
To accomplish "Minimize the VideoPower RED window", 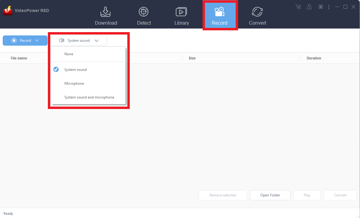I will (337, 7).
